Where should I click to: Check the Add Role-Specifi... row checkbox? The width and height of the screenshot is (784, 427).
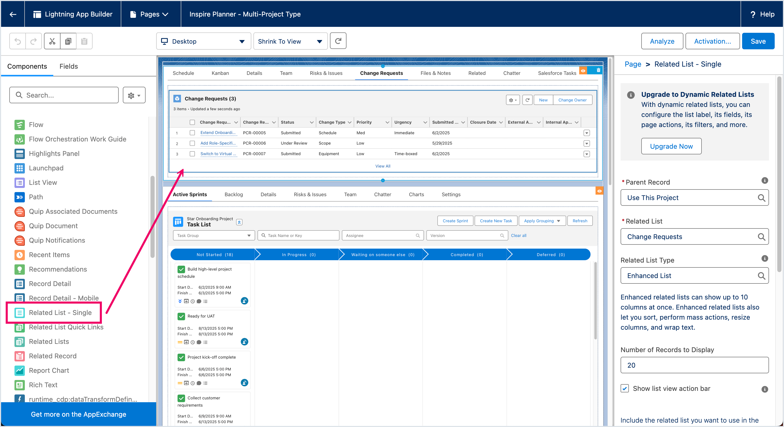pos(192,143)
